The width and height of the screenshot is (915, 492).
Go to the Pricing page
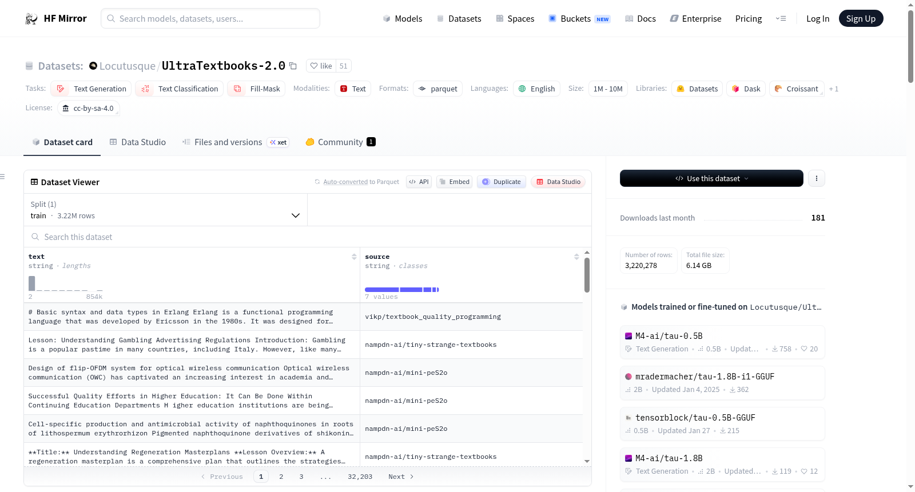point(749,19)
